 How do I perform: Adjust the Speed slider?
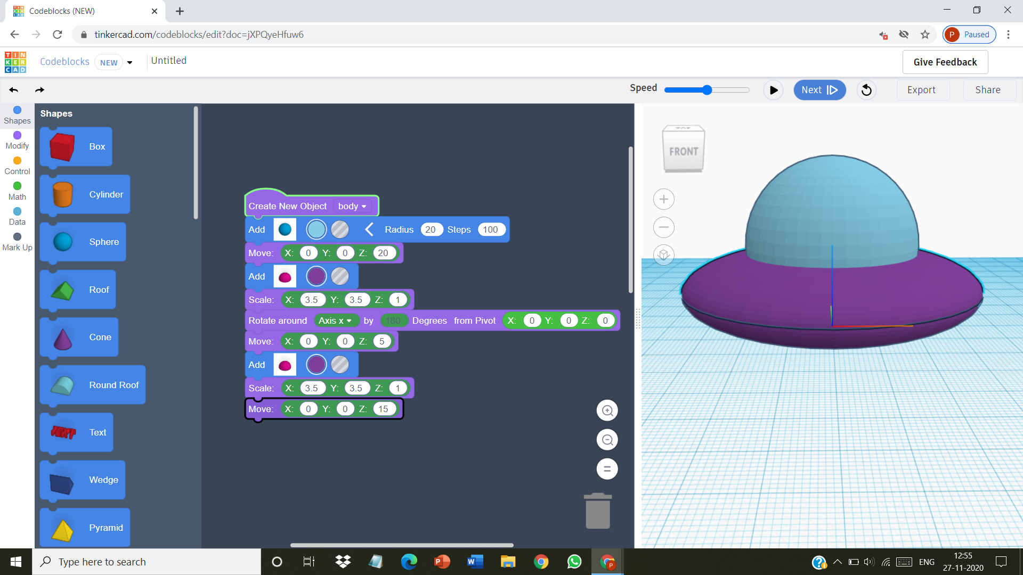pyautogui.click(x=707, y=89)
